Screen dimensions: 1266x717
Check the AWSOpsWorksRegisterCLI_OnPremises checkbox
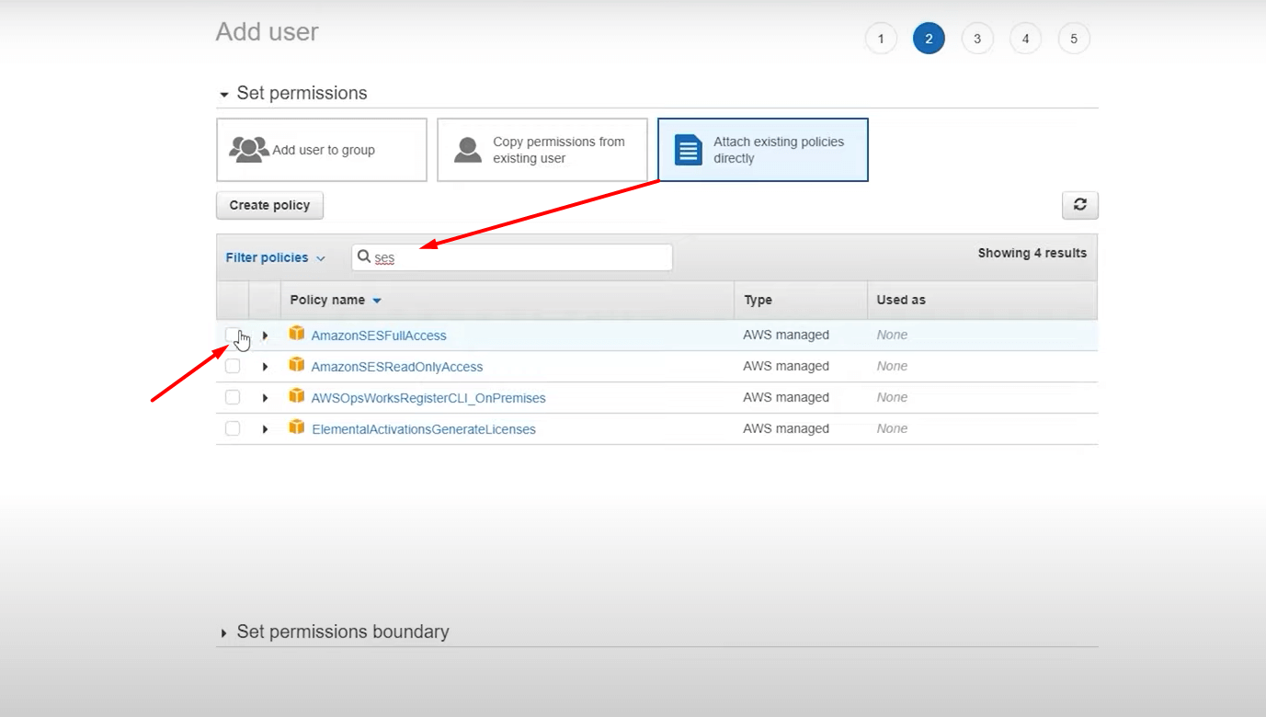[233, 397]
